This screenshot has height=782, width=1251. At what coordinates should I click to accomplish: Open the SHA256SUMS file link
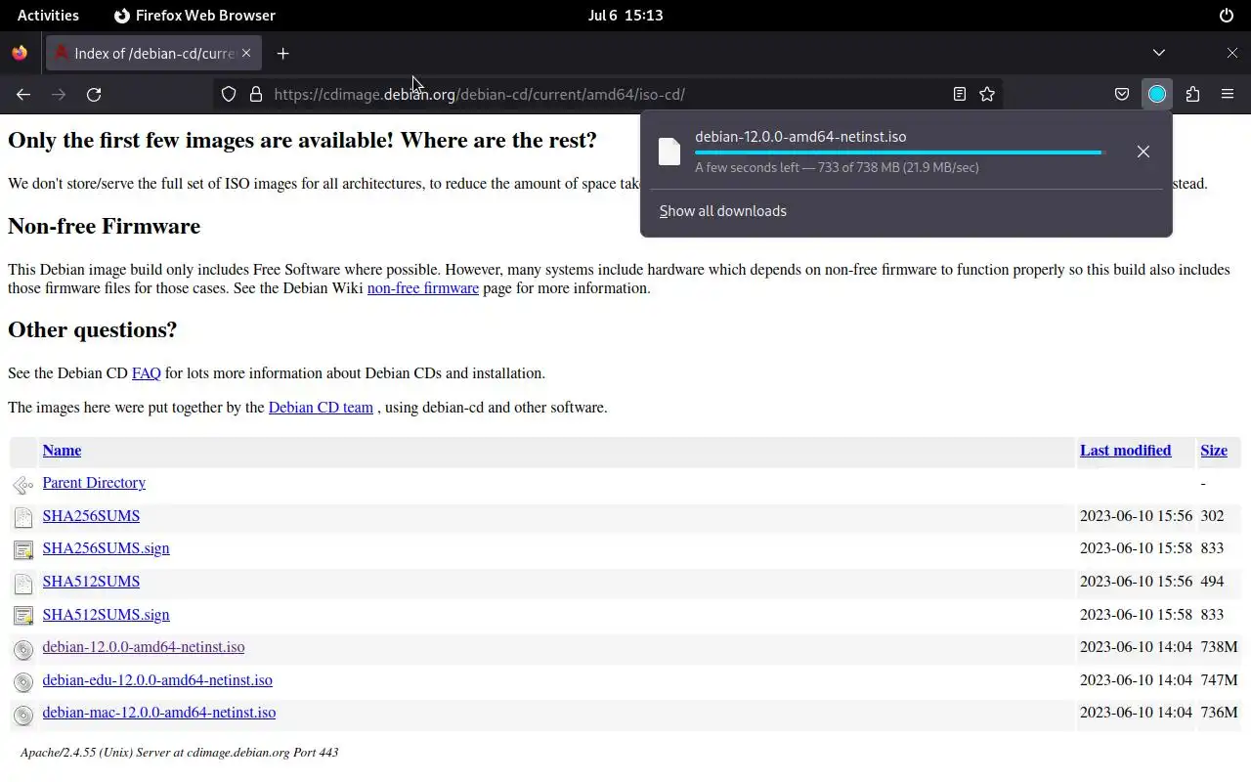(x=91, y=516)
